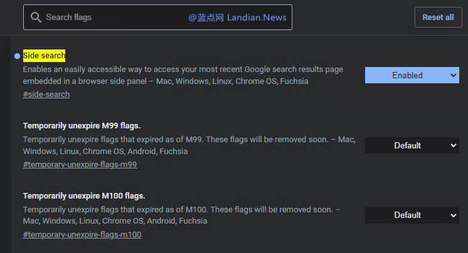
Task: Click the blue modified dot beside Side search
Action: (x=17, y=56)
